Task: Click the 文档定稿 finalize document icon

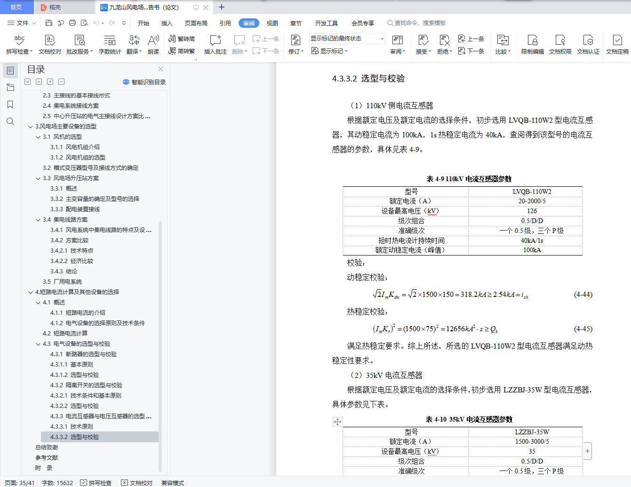Action: tap(617, 40)
